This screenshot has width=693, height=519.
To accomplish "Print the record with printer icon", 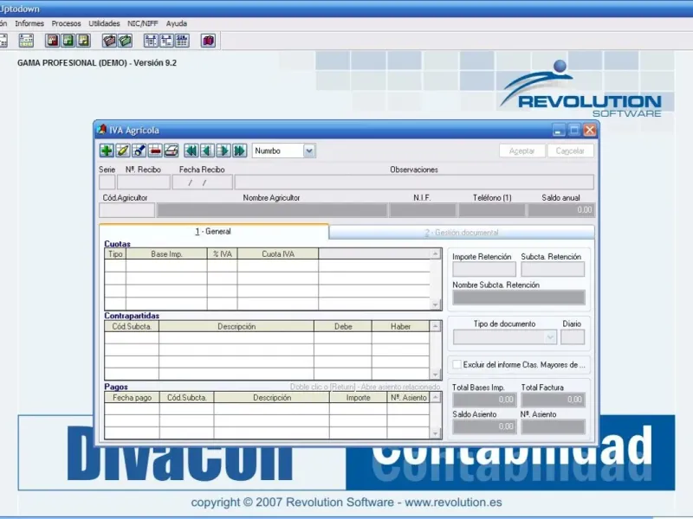I will coord(172,151).
